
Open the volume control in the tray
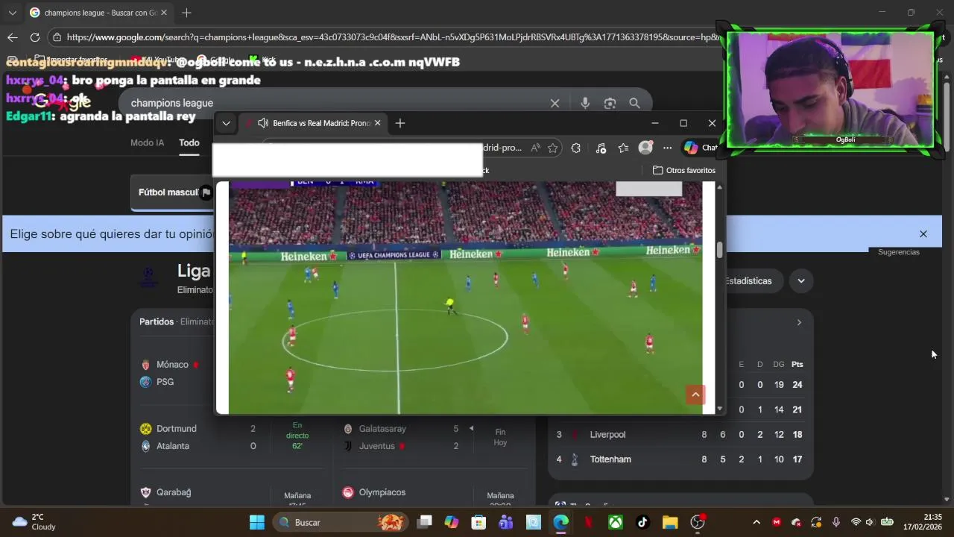click(x=869, y=522)
